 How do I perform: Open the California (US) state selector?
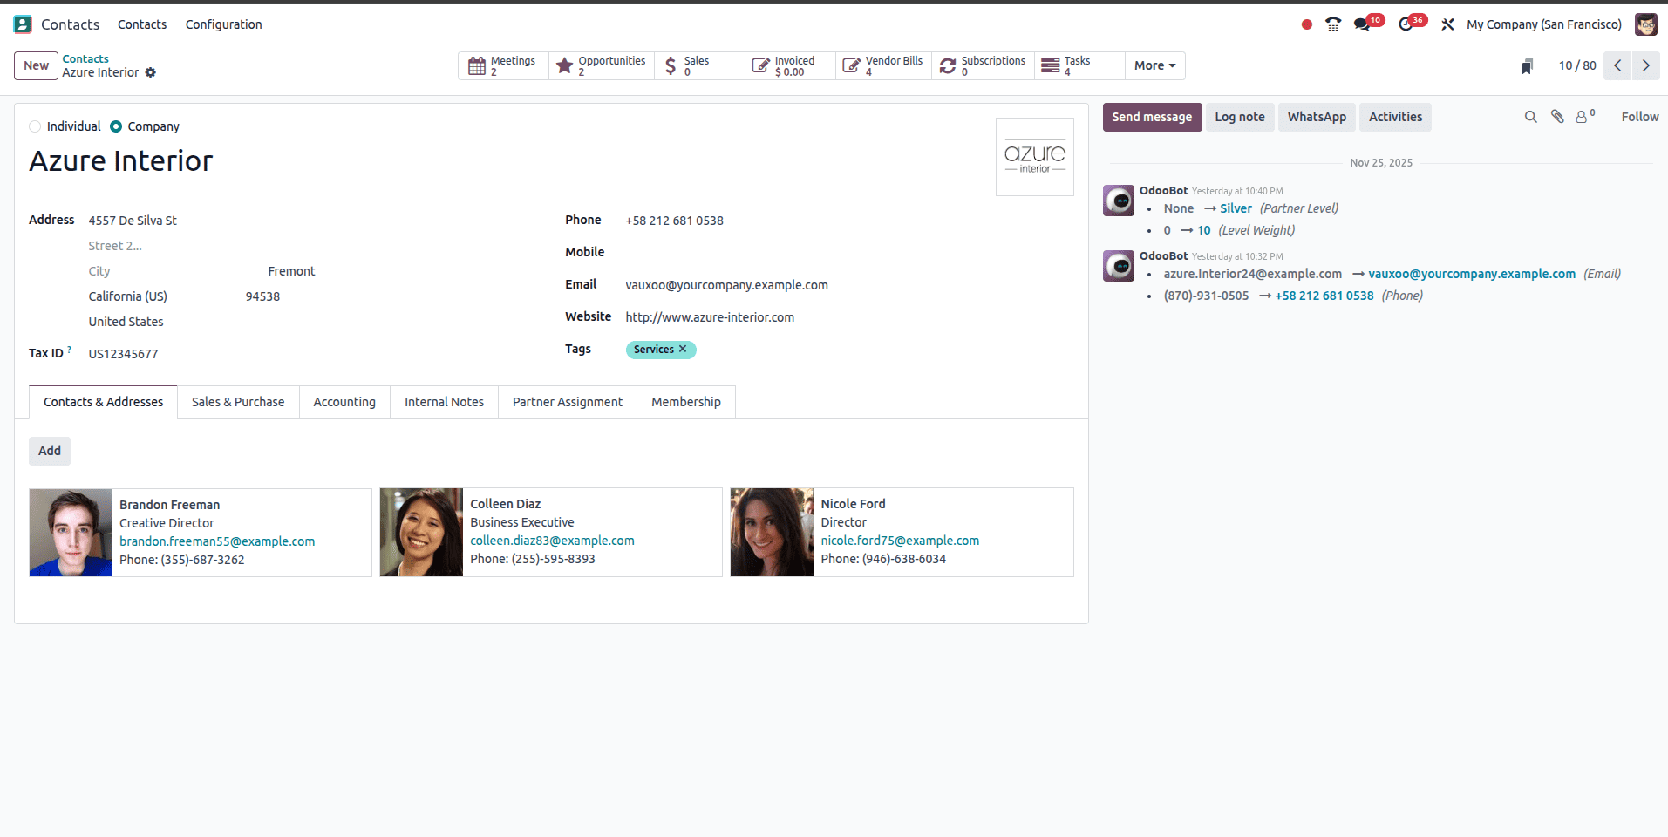tap(127, 296)
